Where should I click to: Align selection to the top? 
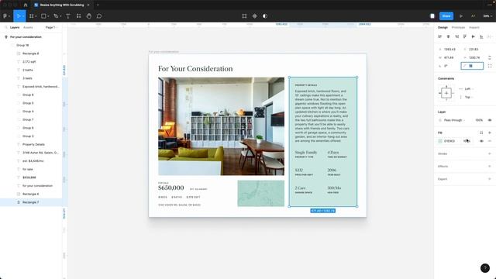[465, 36]
